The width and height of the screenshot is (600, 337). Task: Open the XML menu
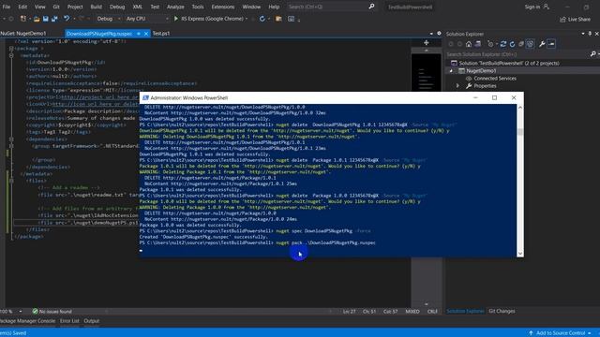coord(138,7)
